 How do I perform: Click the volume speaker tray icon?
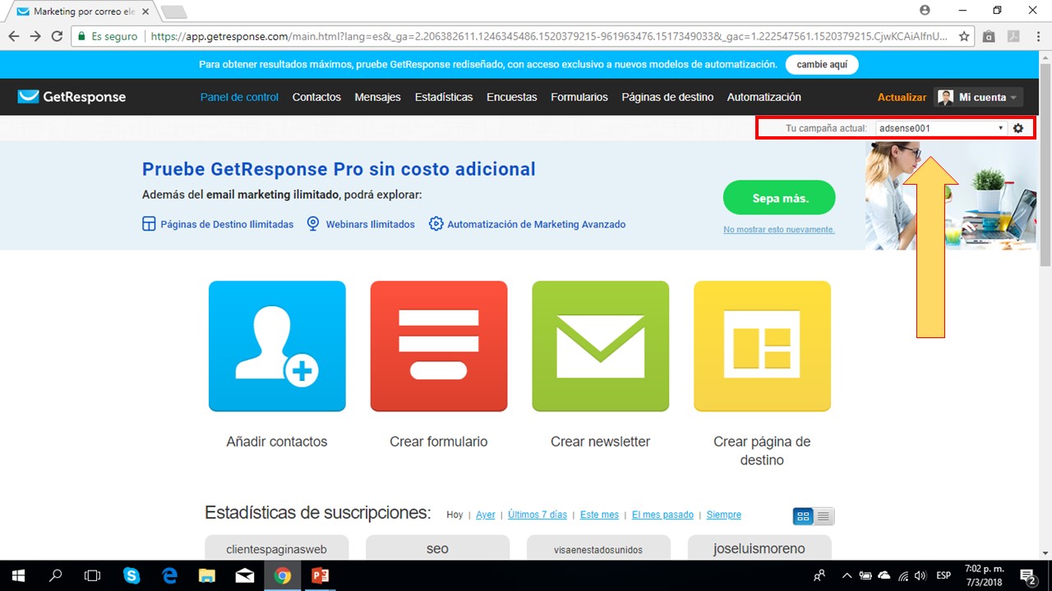(920, 575)
